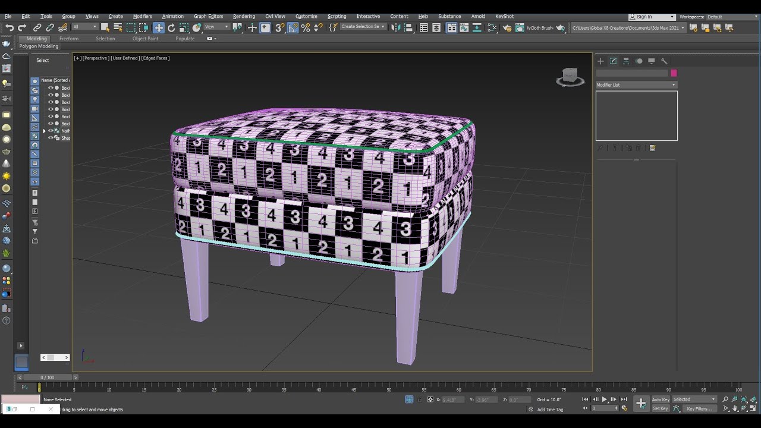This screenshot has height=428, width=761.
Task: Activate the Select and Move tool
Action: pos(159,27)
